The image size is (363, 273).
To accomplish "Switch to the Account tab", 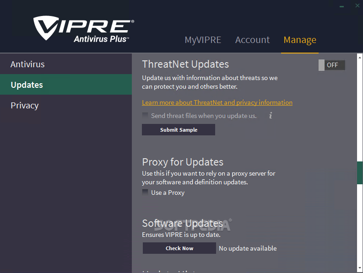I will coord(252,40).
